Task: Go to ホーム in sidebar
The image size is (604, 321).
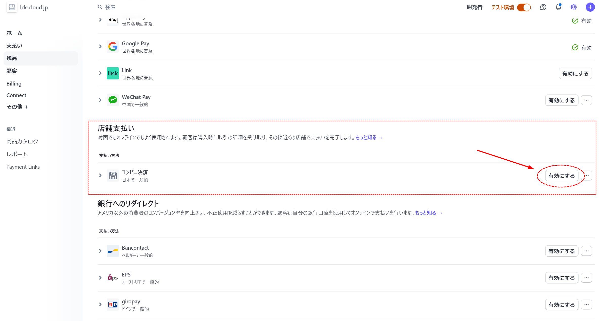Action: coord(14,33)
